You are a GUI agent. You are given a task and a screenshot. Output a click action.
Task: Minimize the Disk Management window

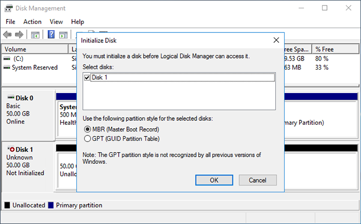click(x=301, y=8)
